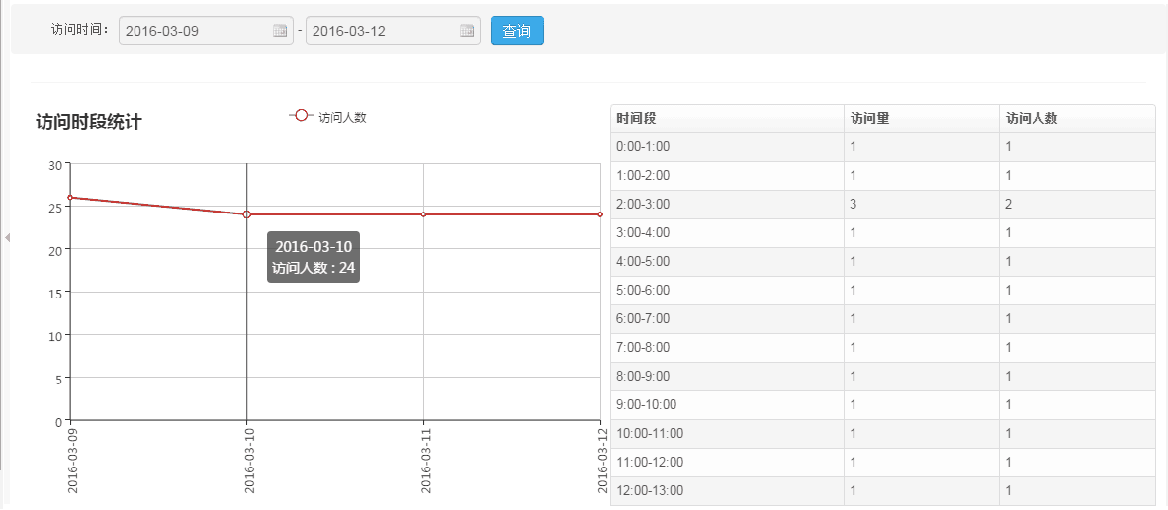This screenshot has width=1168, height=510.
Task: Toggle the 访问人数 legend series
Action: [327, 117]
